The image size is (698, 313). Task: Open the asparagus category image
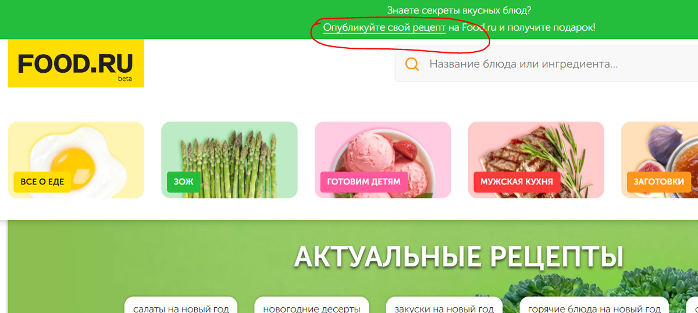[229, 160]
